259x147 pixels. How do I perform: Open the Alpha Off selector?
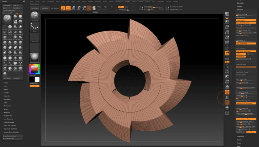tap(34, 37)
